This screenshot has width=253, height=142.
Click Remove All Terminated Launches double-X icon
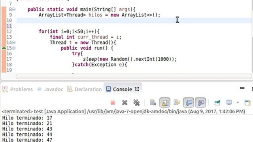click(136, 103)
